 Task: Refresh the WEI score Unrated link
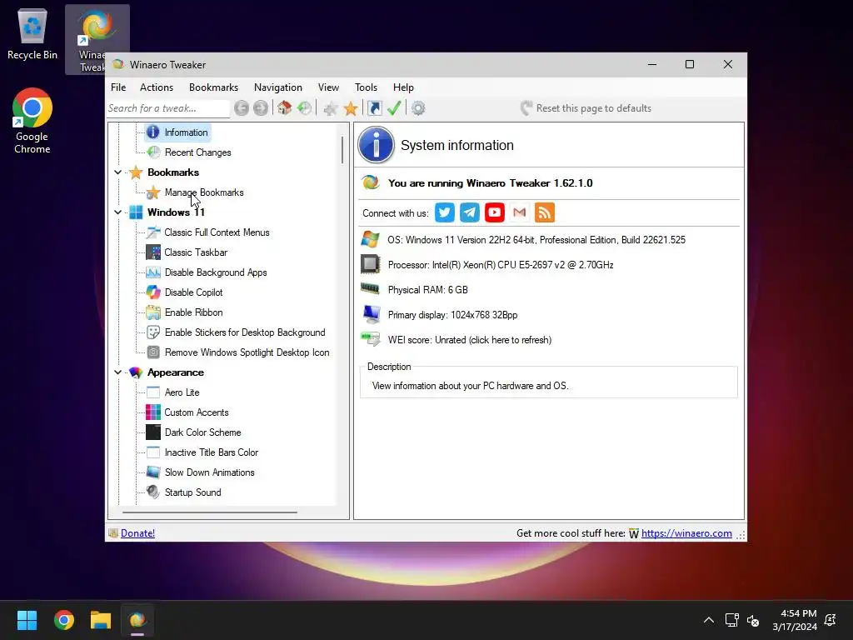(x=470, y=340)
